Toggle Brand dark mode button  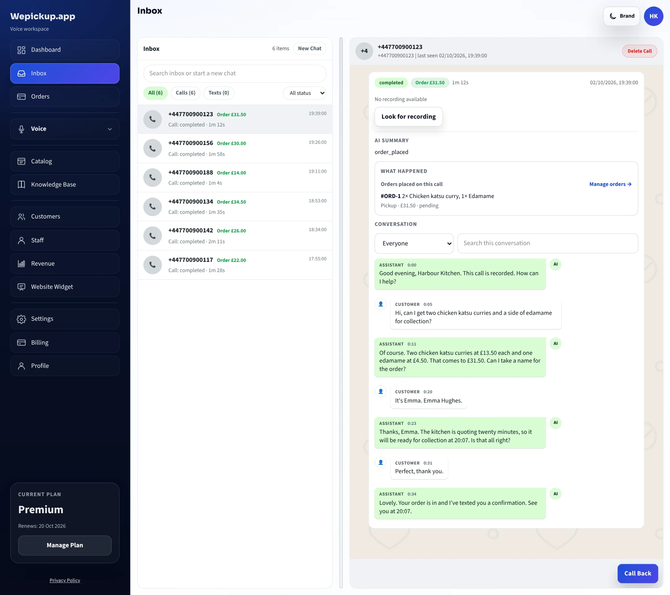tap(622, 16)
